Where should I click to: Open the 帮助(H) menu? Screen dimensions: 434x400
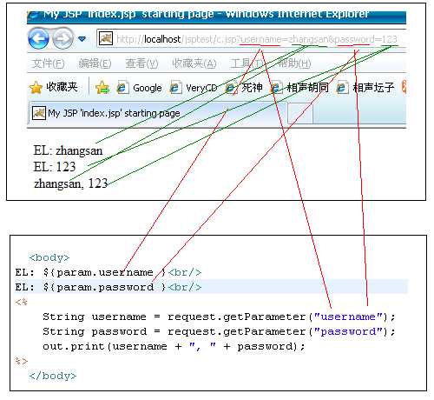click(294, 63)
